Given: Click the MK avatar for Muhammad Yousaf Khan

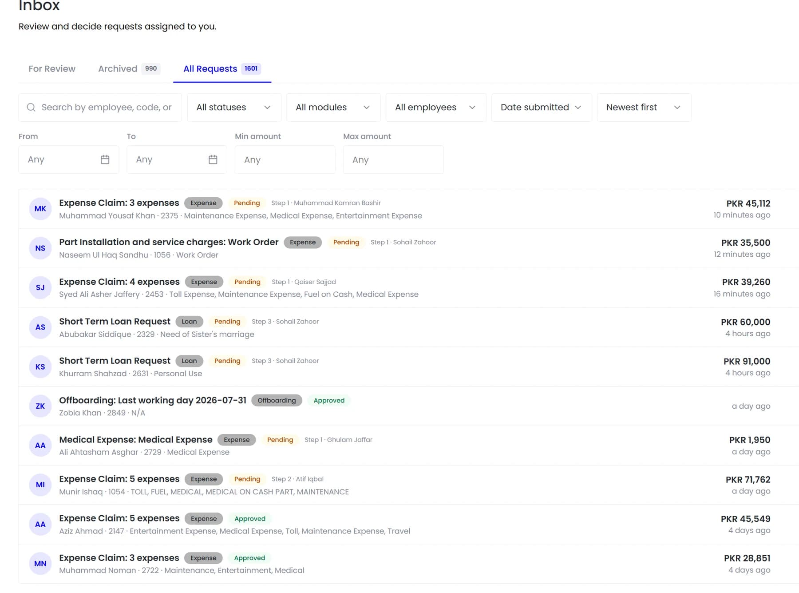Looking at the screenshot, I should click(x=40, y=209).
